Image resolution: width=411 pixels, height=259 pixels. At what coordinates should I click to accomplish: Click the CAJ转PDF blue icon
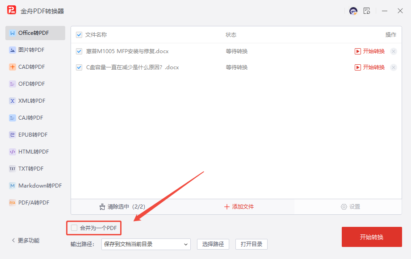pyautogui.click(x=13, y=118)
